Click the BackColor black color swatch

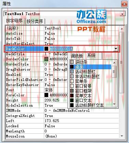tap(46, 49)
